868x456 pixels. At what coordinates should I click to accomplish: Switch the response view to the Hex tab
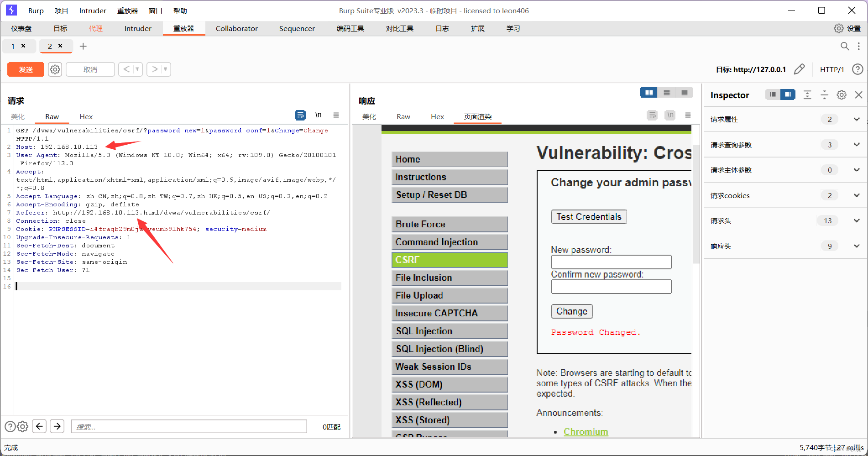437,116
